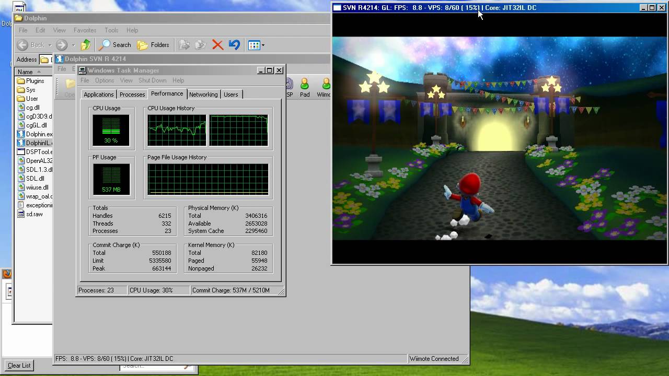Click the Move To icon in Explorer toolbar
This screenshot has width=669, height=376.
[x=184, y=45]
